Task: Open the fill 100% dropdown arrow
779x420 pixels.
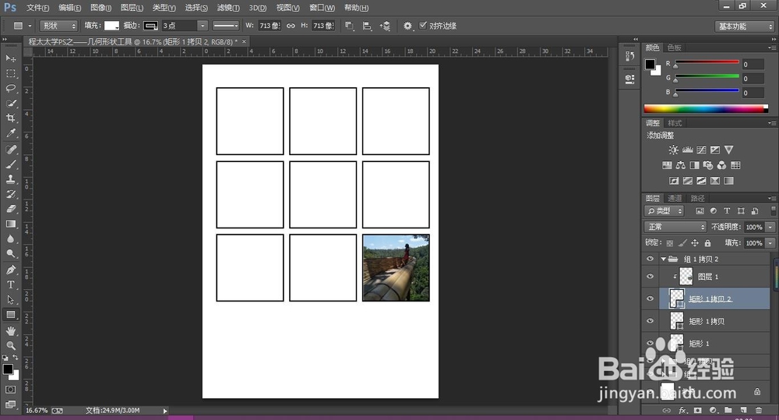Action: (770, 243)
